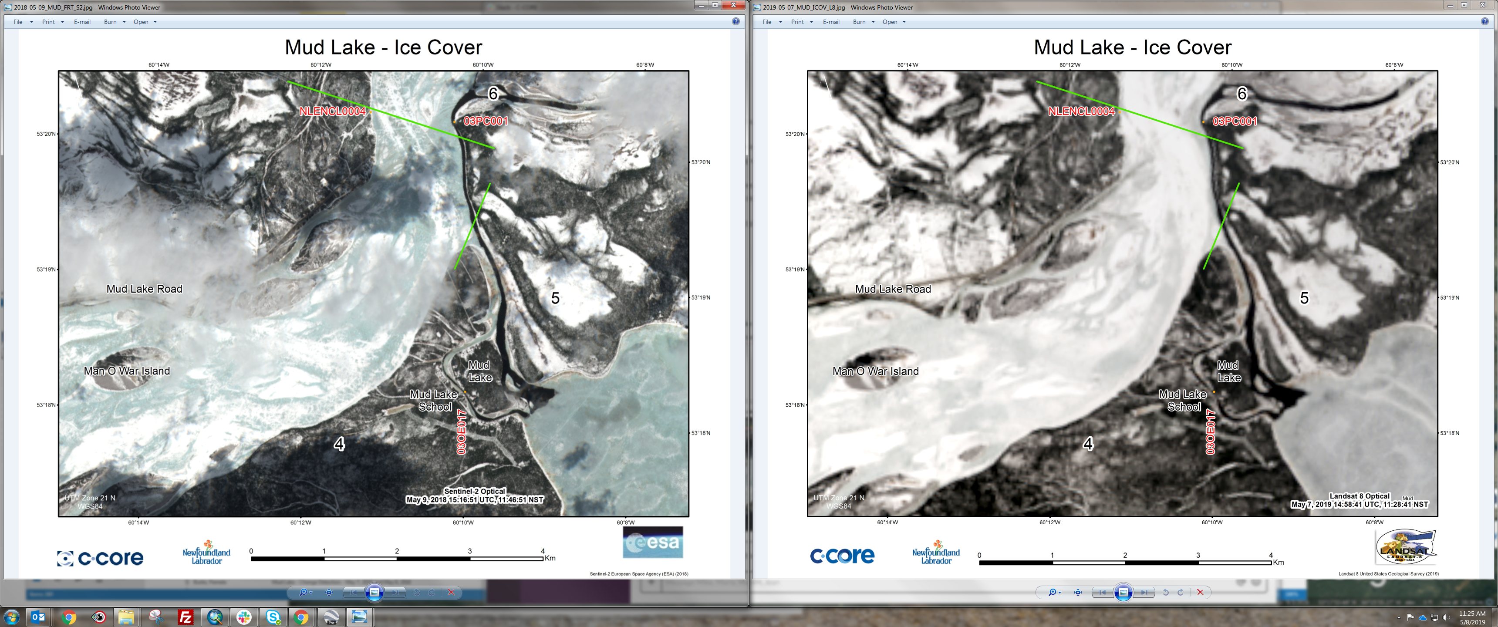Start slide show in right viewer
Screen dimensions: 1498x627
[x=1123, y=592]
